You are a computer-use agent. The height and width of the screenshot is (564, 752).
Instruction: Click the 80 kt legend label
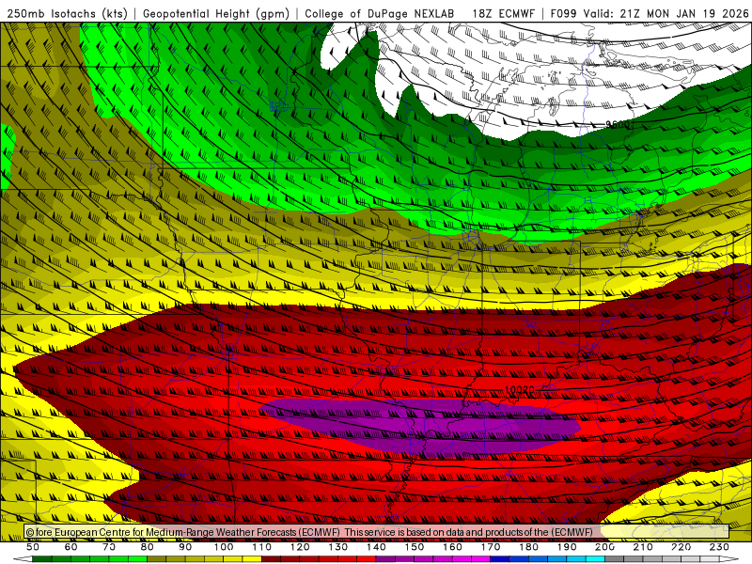[148, 547]
